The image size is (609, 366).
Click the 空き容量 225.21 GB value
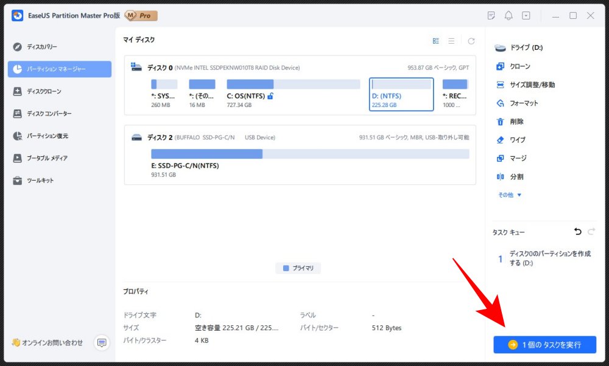[x=236, y=328]
